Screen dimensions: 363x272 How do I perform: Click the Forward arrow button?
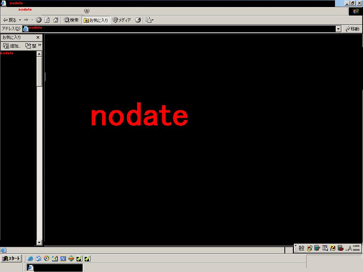click(x=26, y=20)
